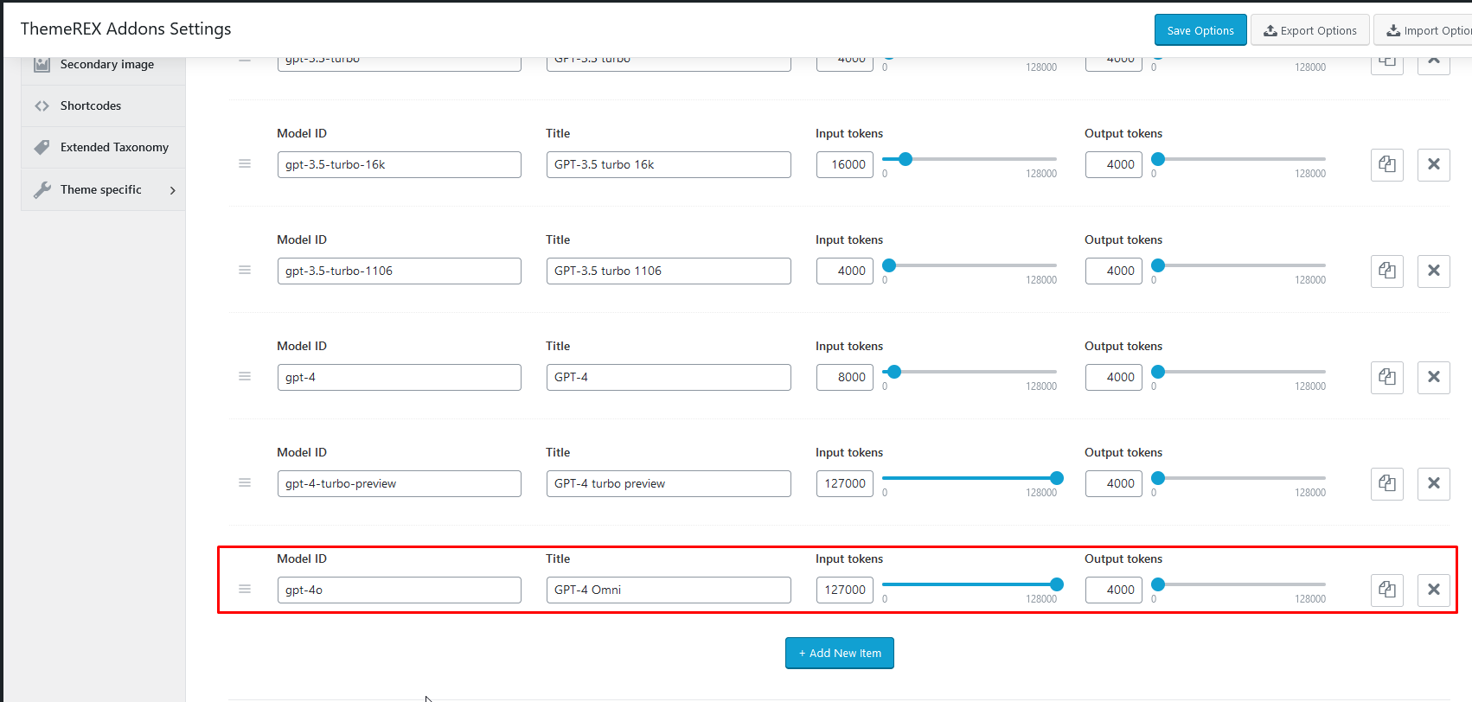Click the ThemeREX Addons Settings heading
1472x702 pixels.
pos(125,29)
